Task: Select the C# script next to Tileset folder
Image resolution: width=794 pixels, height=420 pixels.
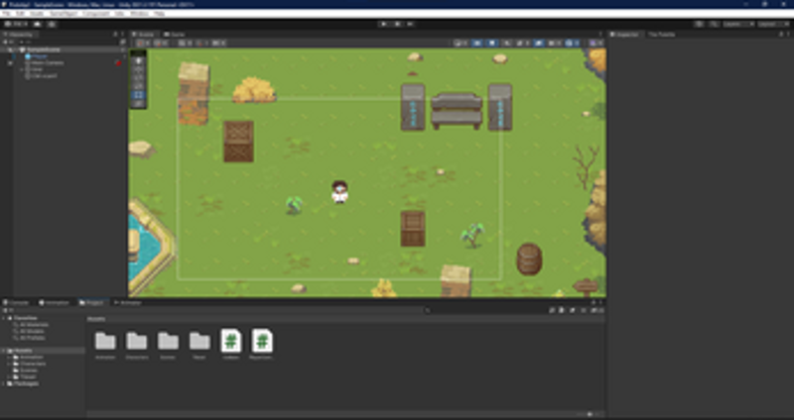Action: [x=231, y=341]
